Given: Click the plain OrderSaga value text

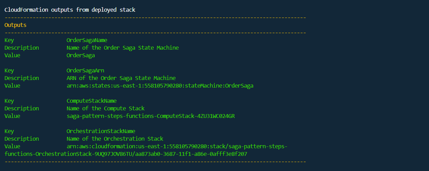Looking at the screenshot, I should (x=80, y=56).
